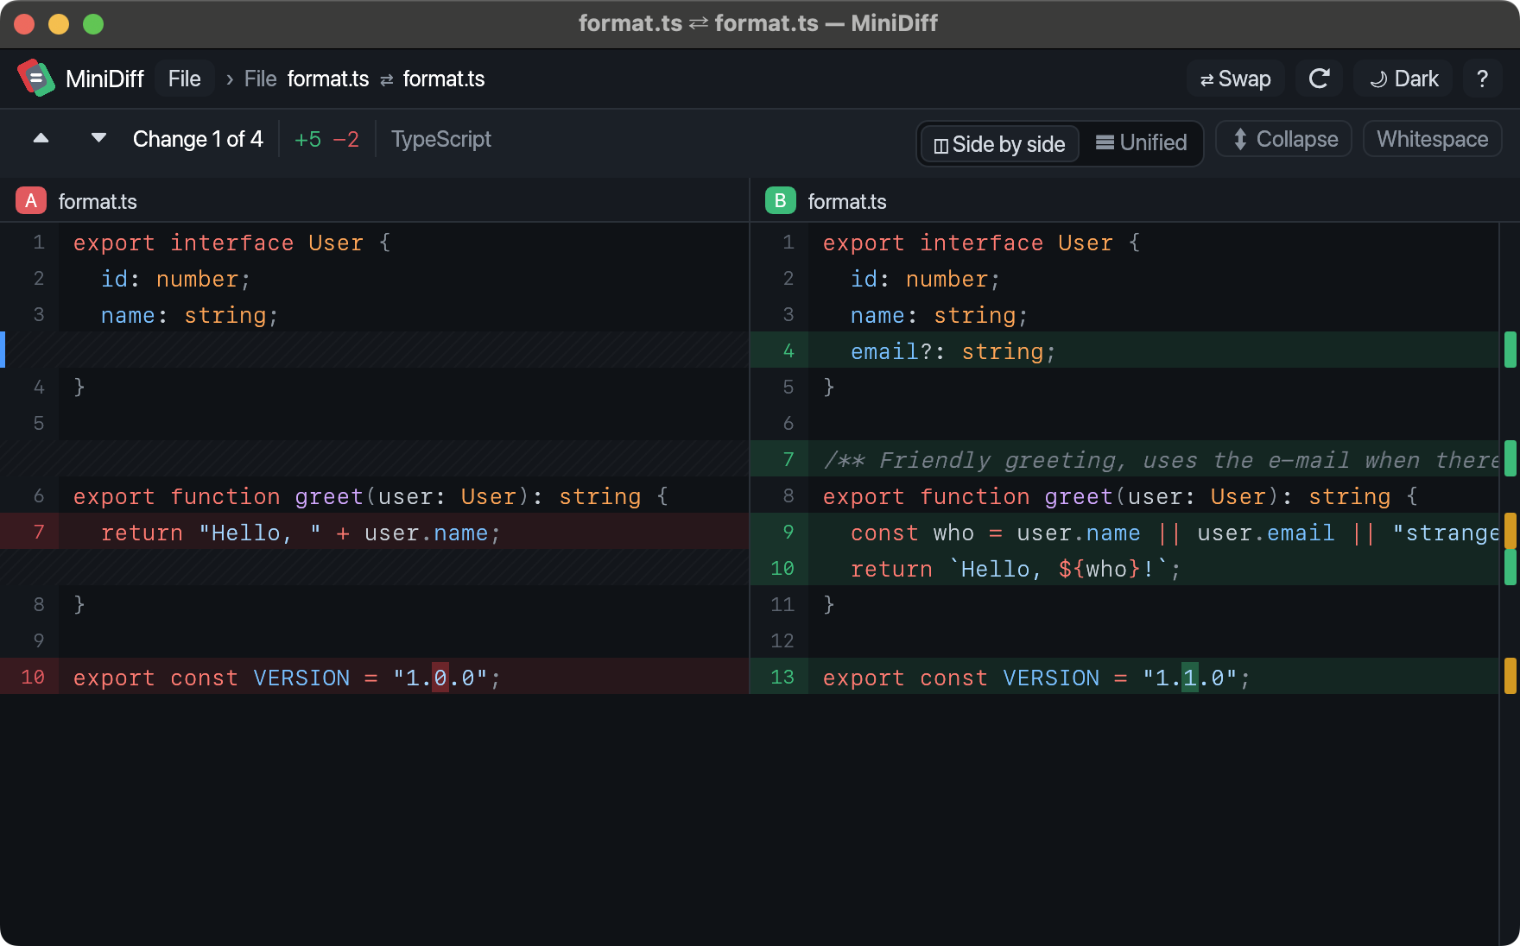The height and width of the screenshot is (946, 1520).
Task: Switch to Unified view
Action: [1142, 143]
